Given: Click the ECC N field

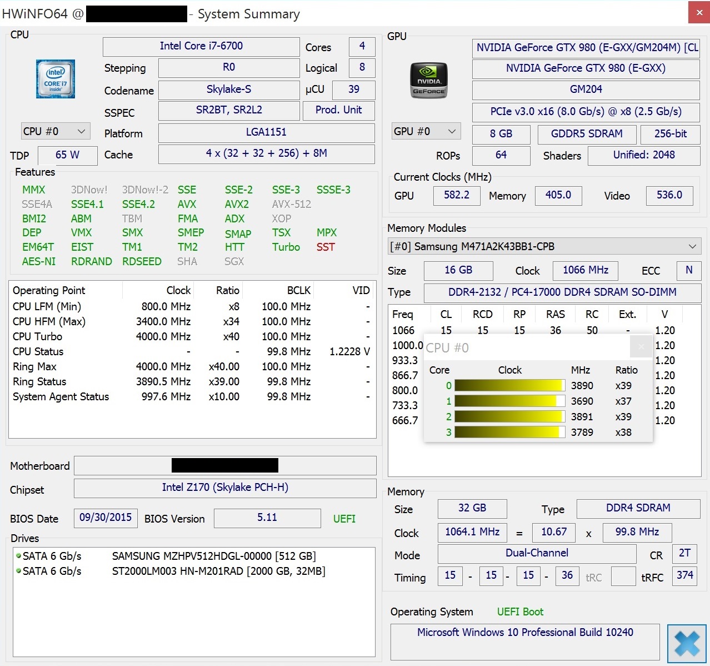Looking at the screenshot, I should coord(689,271).
